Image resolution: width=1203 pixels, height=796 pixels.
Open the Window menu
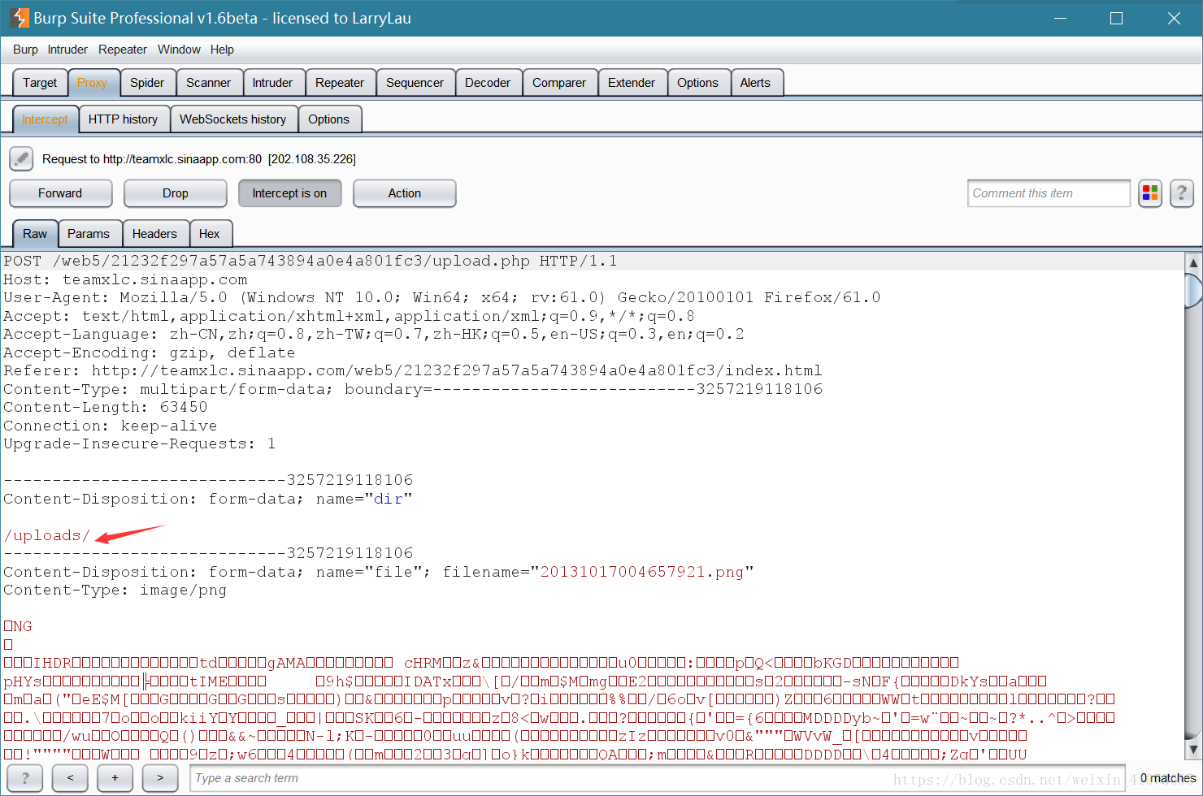179,50
